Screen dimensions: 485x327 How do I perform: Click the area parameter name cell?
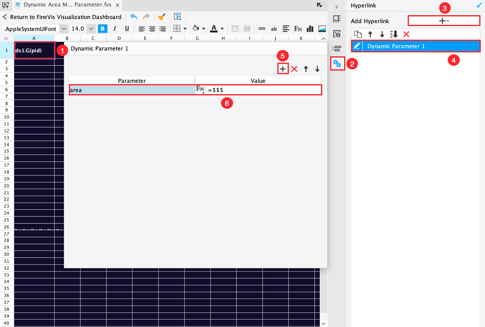[x=132, y=90]
